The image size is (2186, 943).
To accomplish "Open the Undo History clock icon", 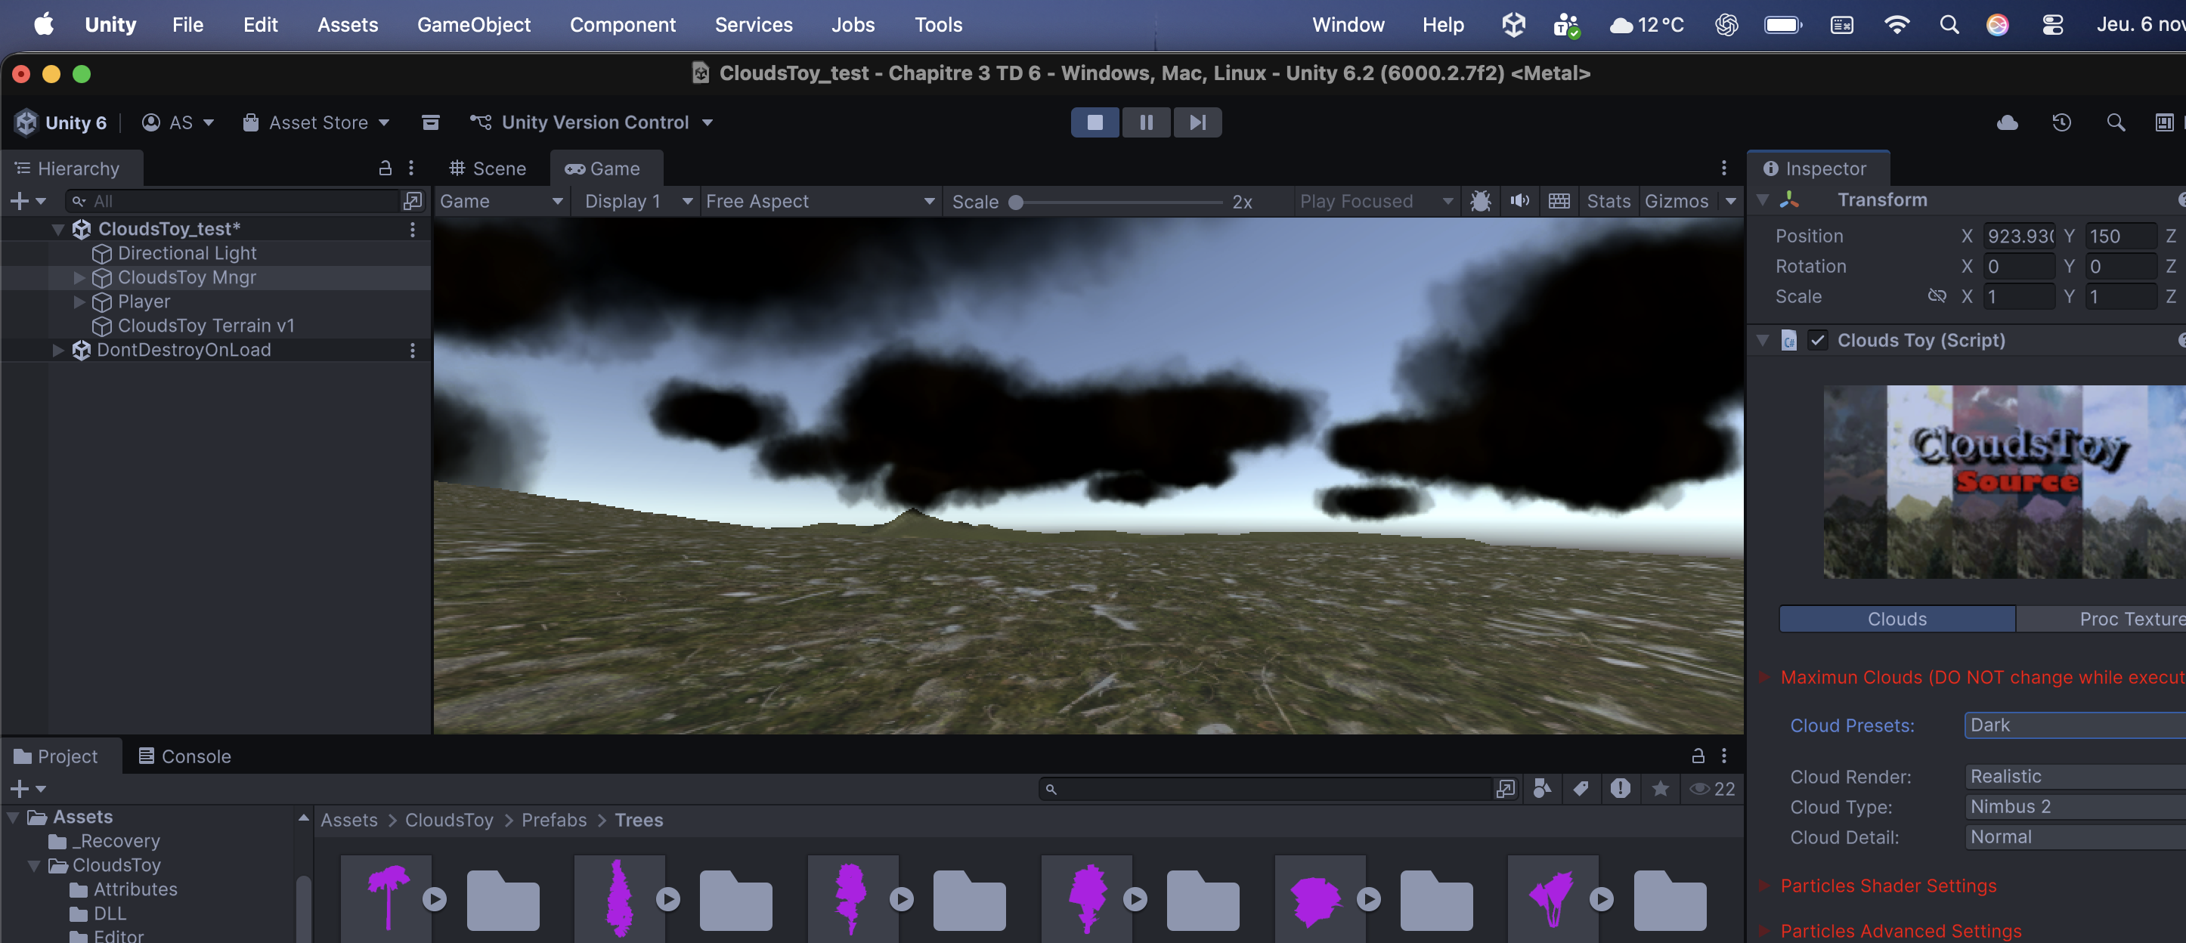I will pos(2061,122).
